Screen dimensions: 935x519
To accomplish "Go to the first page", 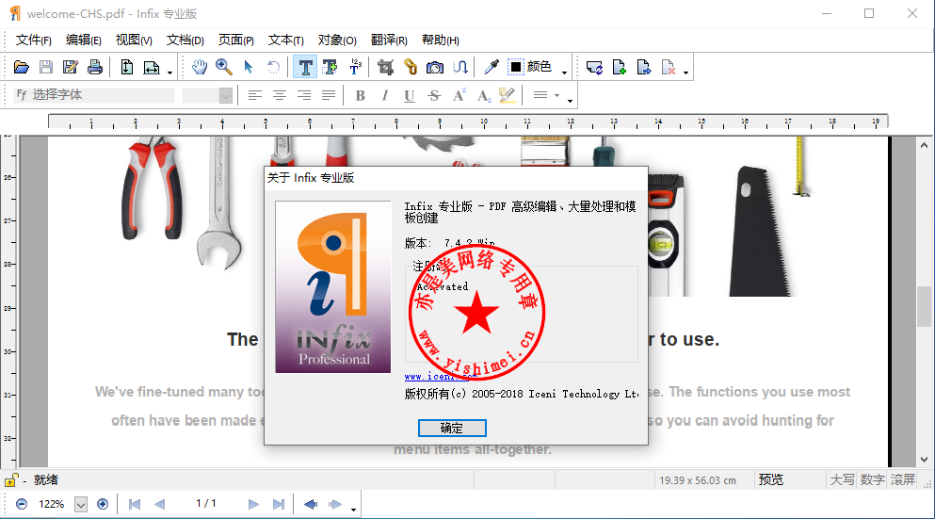I will 135,504.
